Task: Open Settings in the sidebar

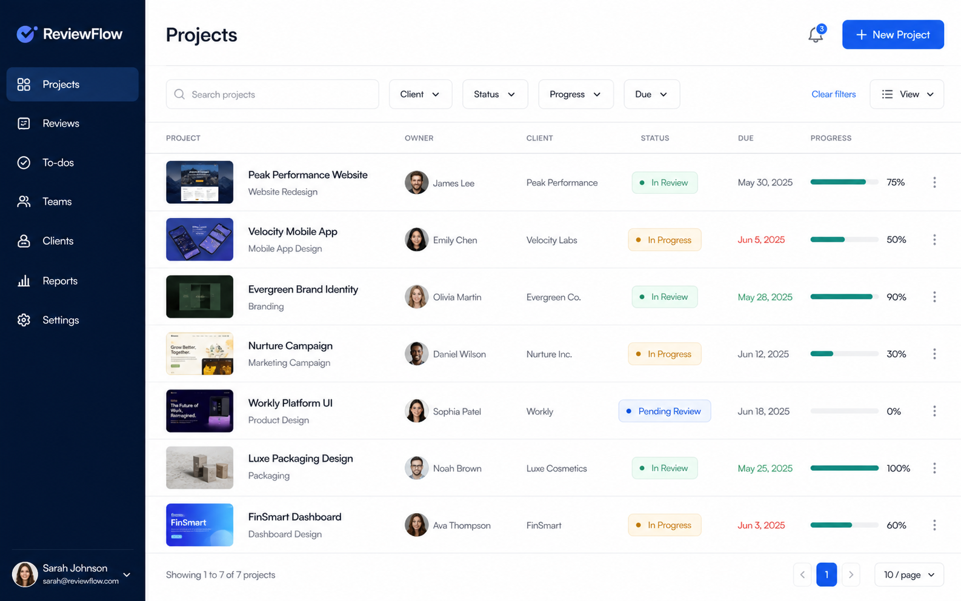Action: click(72, 320)
